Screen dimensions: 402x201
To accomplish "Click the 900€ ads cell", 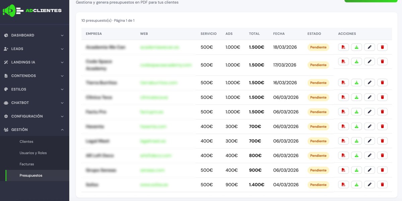I will [232, 185].
